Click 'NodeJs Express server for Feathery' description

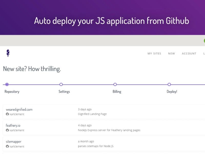point(109,130)
